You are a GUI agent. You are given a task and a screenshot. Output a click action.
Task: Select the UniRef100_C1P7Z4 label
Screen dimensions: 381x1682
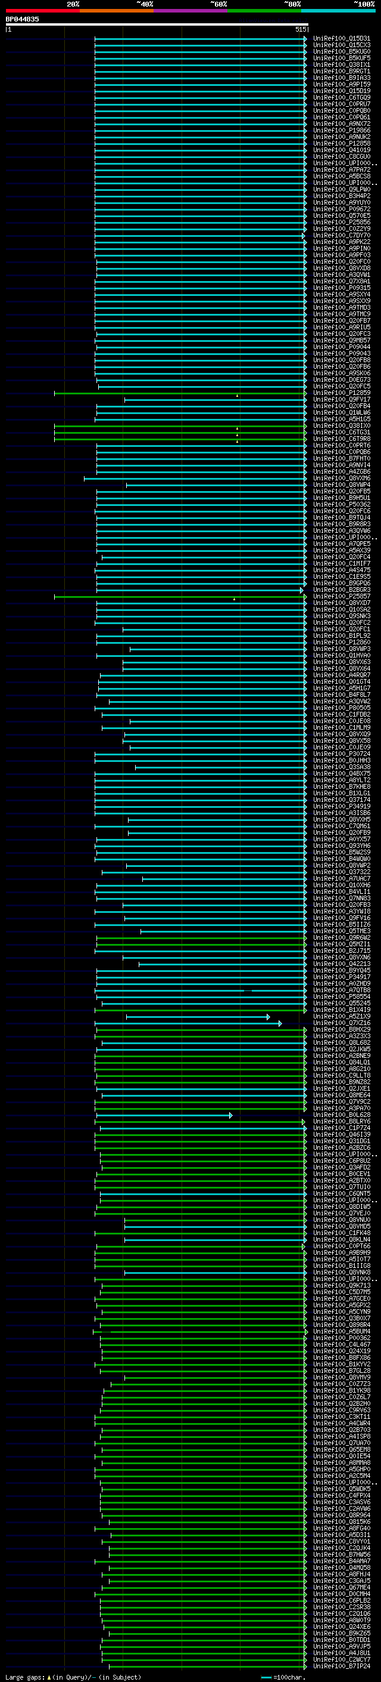coord(342,1128)
